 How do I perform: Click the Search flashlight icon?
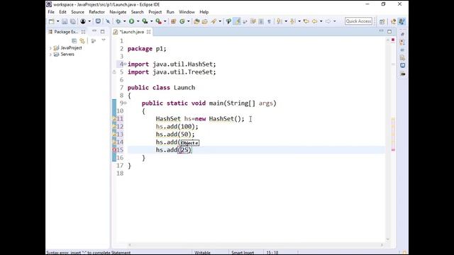[x=214, y=21]
